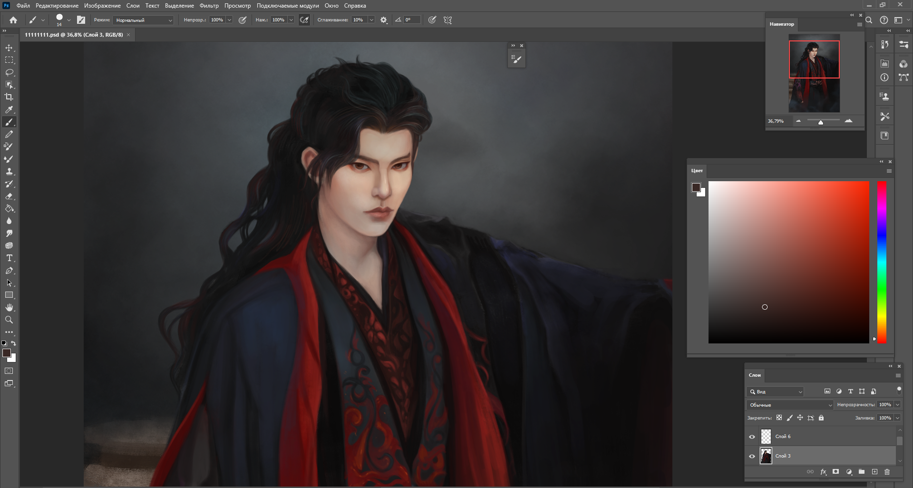Open the brush preset picker arrow
913x488 pixels.
tap(69, 20)
